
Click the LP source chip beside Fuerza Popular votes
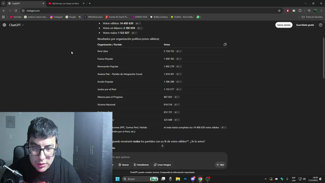[x=179, y=59]
